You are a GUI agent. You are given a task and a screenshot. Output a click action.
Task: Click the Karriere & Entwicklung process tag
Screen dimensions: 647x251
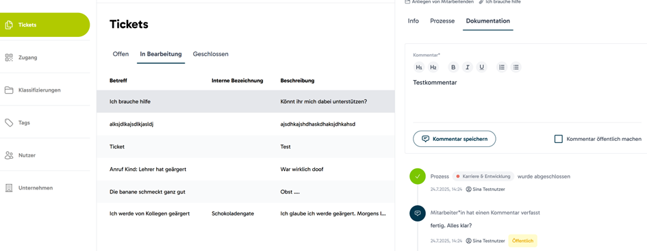point(483,176)
